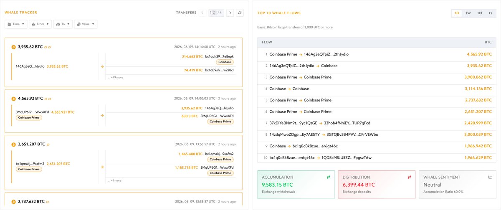This screenshot has height=210, width=501.
Task: Open recipient address bc1q09sh...m2s8cl
Action: click(220, 70)
